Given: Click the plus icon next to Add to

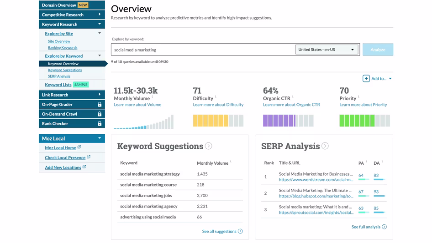Looking at the screenshot, I should pos(366,79).
